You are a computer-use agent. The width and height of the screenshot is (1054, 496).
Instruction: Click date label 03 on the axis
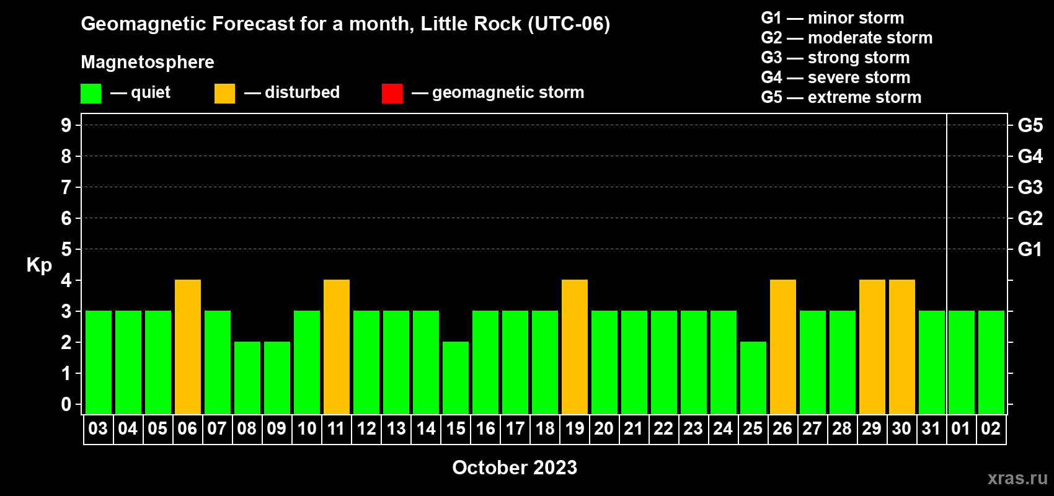point(98,428)
